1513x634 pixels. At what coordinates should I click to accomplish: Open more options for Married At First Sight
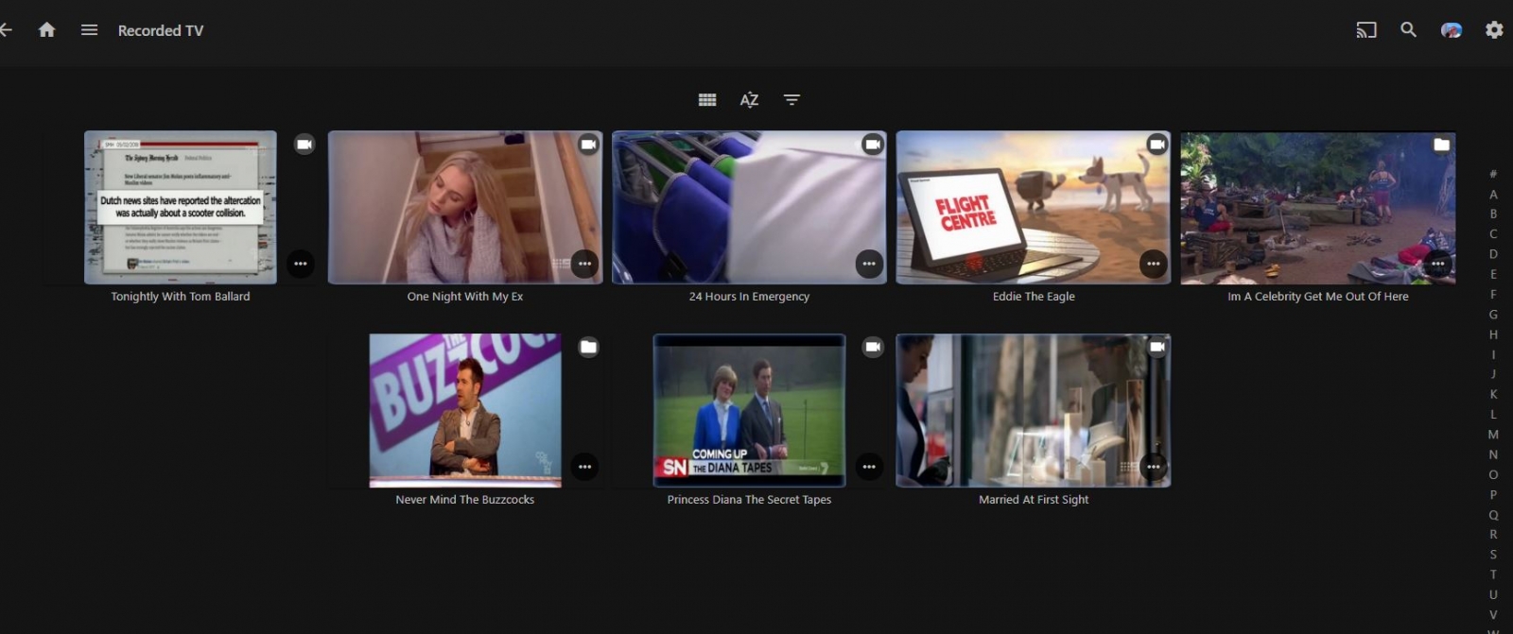coord(1153,467)
